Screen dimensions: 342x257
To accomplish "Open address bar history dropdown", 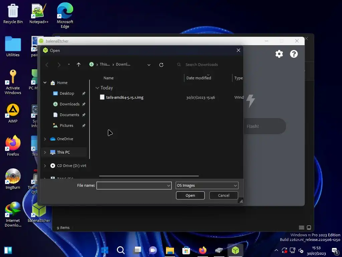I will tap(149, 65).
